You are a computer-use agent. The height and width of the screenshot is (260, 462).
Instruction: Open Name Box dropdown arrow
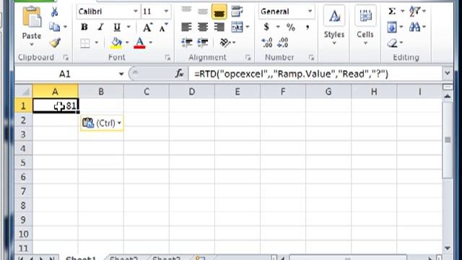click(x=121, y=74)
